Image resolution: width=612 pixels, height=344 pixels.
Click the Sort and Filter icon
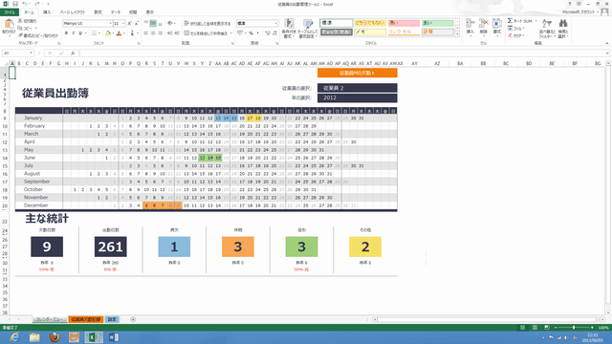(547, 24)
